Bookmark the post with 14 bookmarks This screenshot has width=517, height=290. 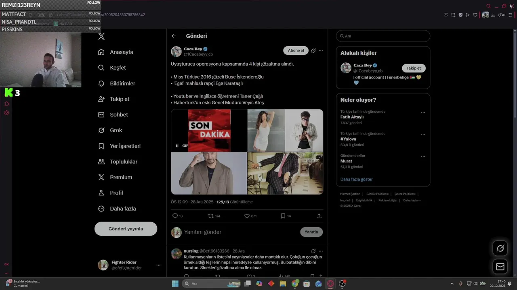pyautogui.click(x=286, y=216)
